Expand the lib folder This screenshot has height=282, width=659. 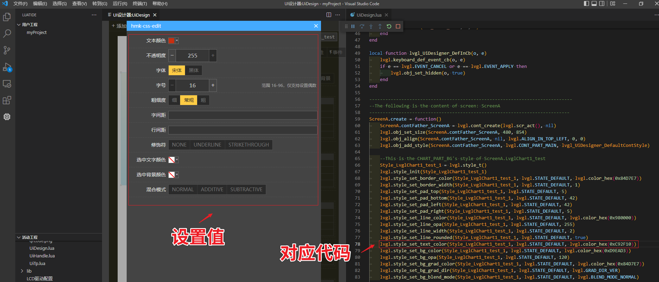22,271
